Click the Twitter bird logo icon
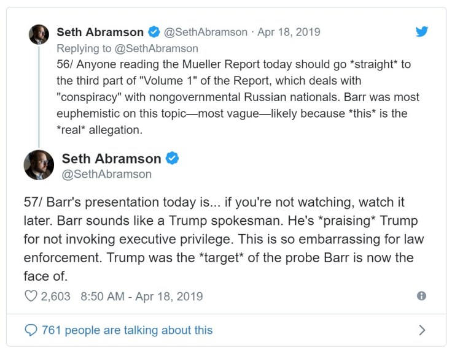452x356 pixels. pyautogui.click(x=421, y=32)
